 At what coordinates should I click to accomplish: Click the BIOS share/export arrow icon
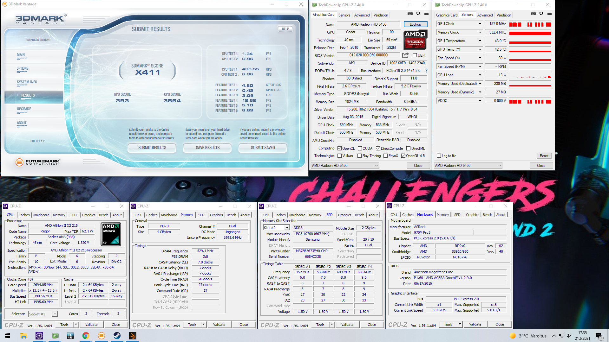point(405,55)
